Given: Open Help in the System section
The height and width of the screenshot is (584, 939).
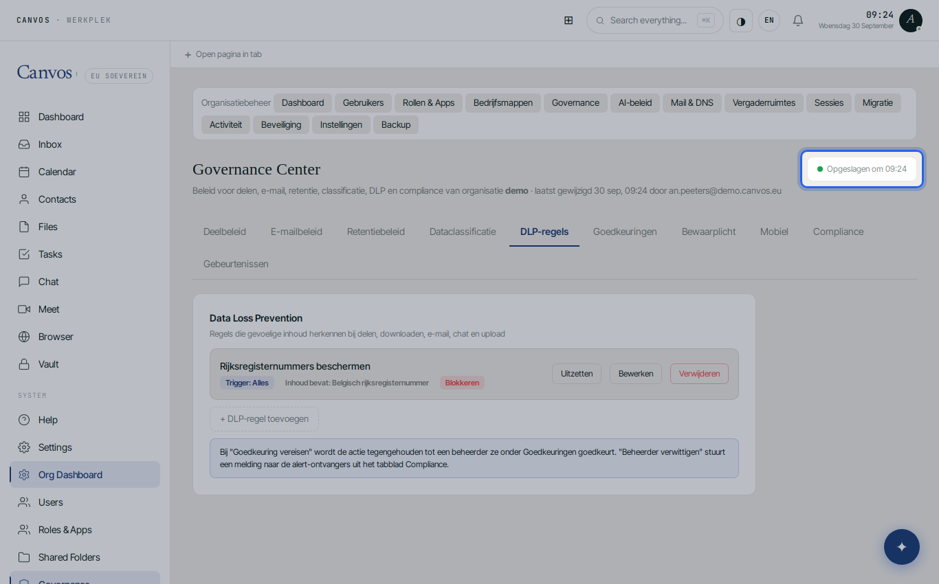Looking at the screenshot, I should (85, 420).
